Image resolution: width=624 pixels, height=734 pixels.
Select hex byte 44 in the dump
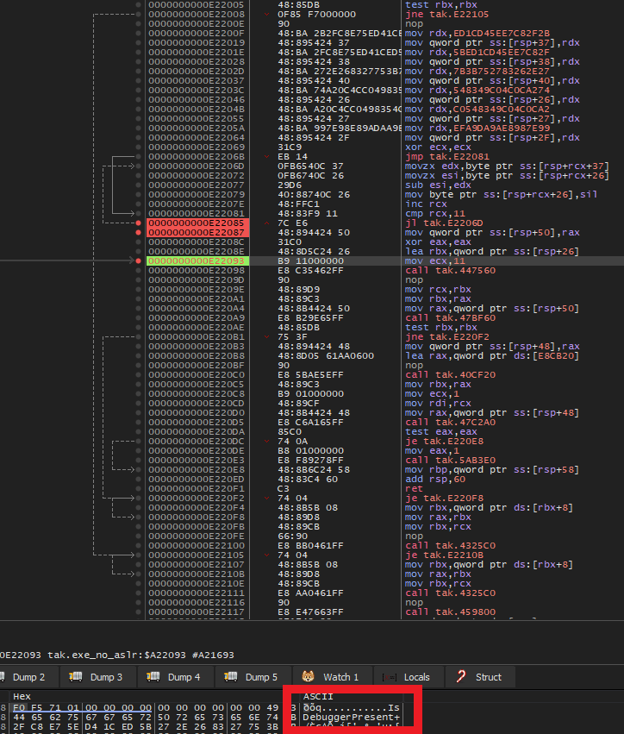19,717
